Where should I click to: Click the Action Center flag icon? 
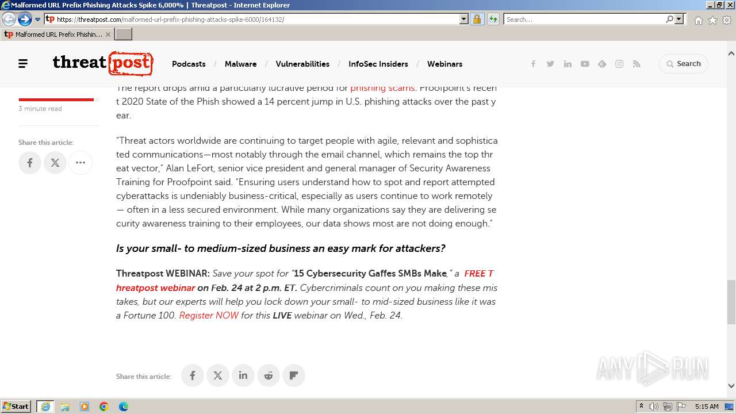pyautogui.click(x=681, y=407)
